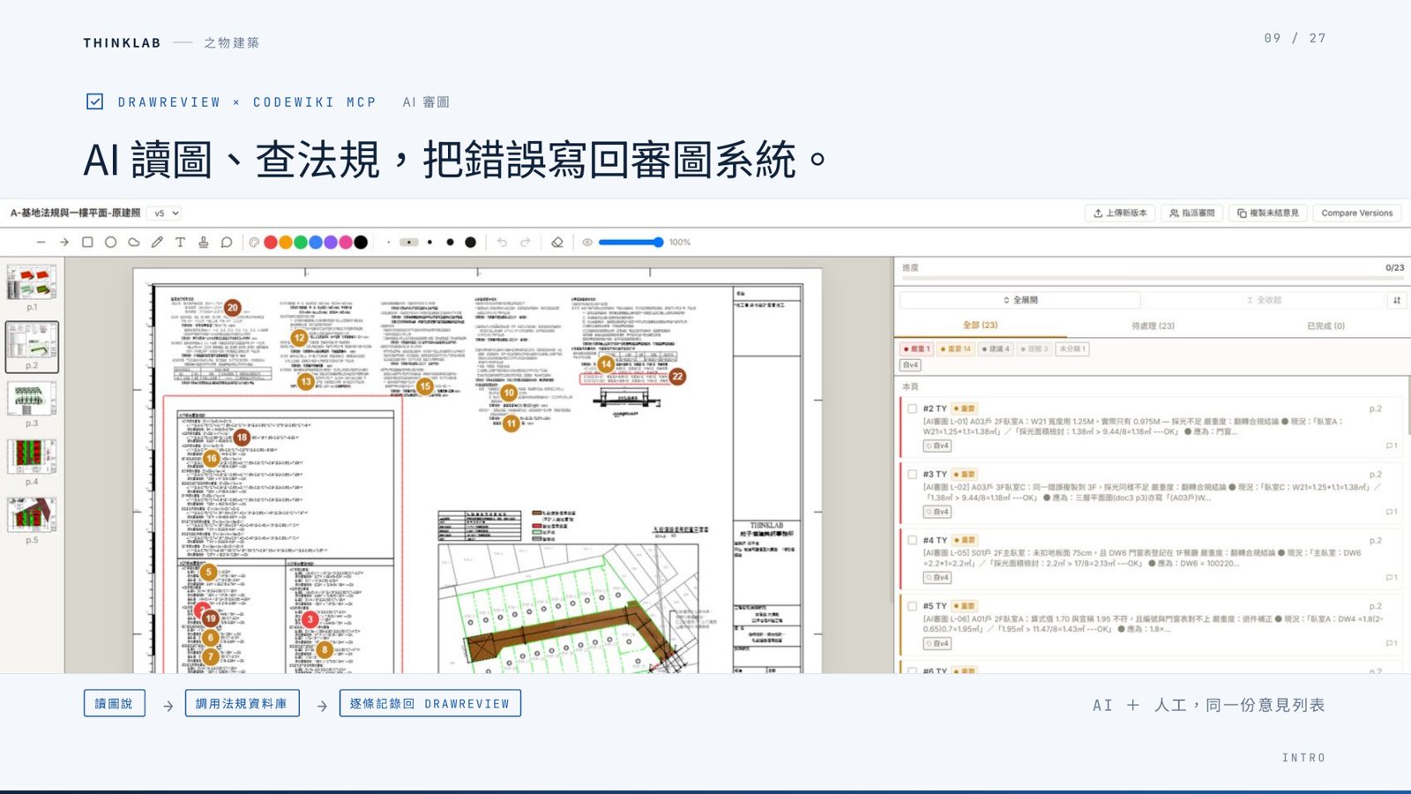Select the cloud markup tool
Image resolution: width=1411 pixels, height=794 pixels.
click(x=134, y=242)
